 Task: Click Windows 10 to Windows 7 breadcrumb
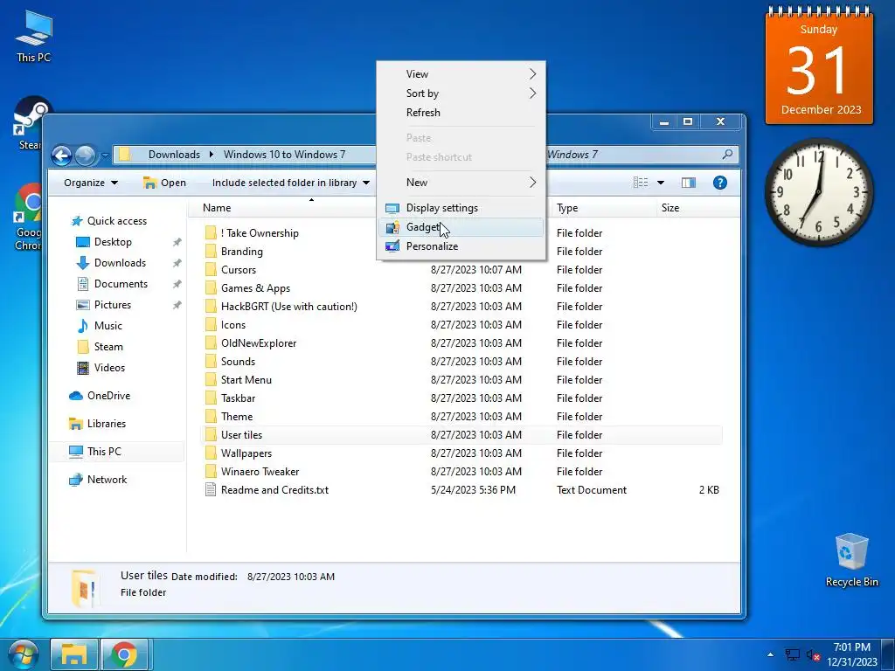tap(284, 154)
